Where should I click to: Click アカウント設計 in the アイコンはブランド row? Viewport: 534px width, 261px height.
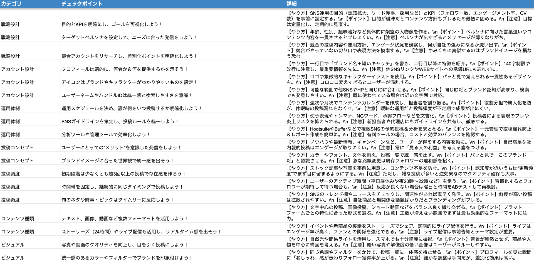pyautogui.click(x=18, y=82)
